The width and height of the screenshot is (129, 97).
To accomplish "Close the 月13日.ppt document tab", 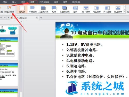I will click(37, 18).
